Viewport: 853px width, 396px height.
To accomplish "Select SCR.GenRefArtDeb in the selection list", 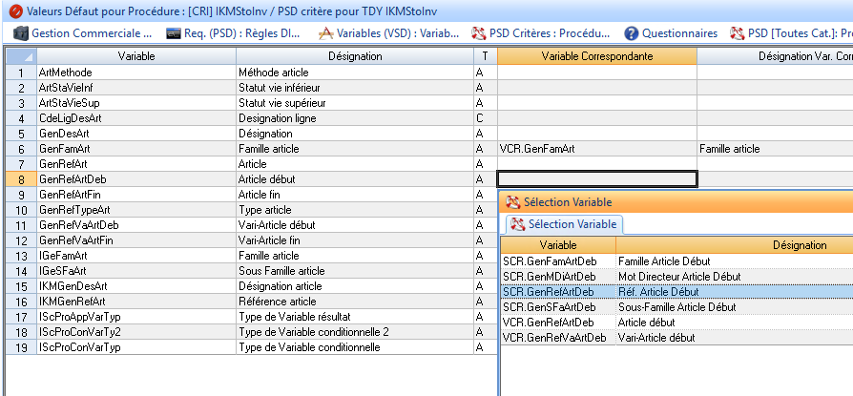I will click(x=549, y=291).
